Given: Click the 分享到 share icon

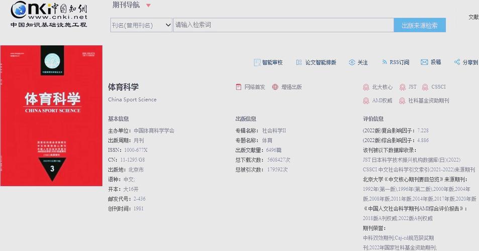Looking at the screenshot, I should point(457,62).
